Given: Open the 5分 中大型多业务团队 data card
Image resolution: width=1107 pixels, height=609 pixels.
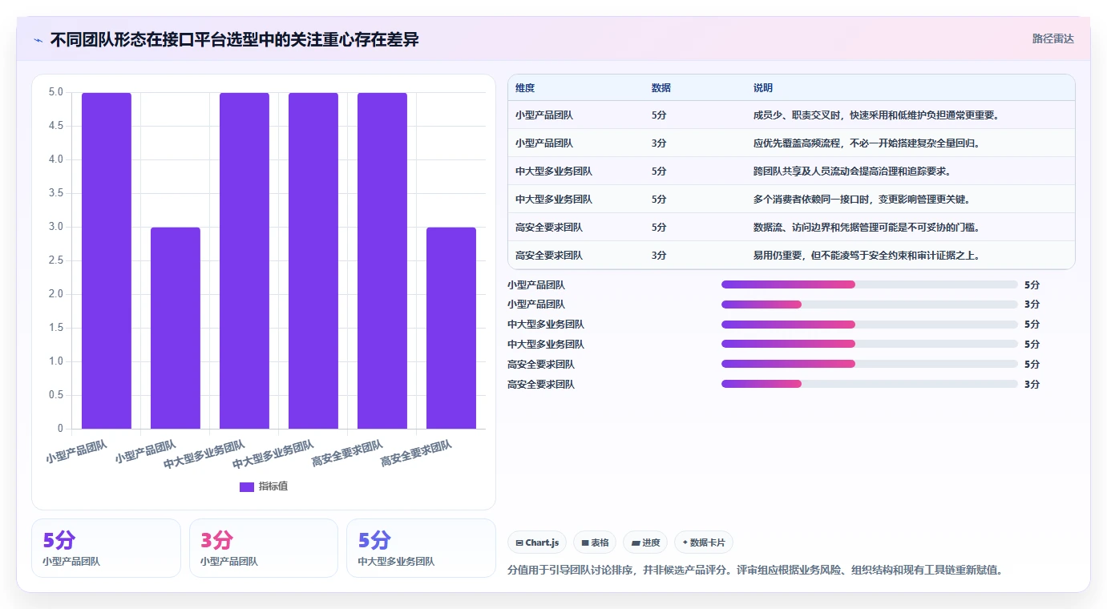Looking at the screenshot, I should click(x=421, y=548).
